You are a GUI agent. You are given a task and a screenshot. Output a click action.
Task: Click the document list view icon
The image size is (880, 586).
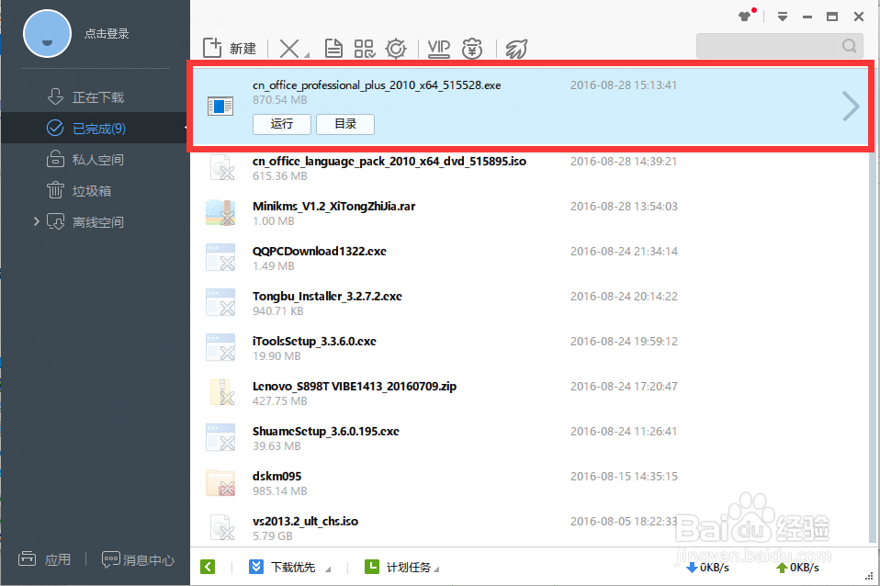[x=333, y=49]
